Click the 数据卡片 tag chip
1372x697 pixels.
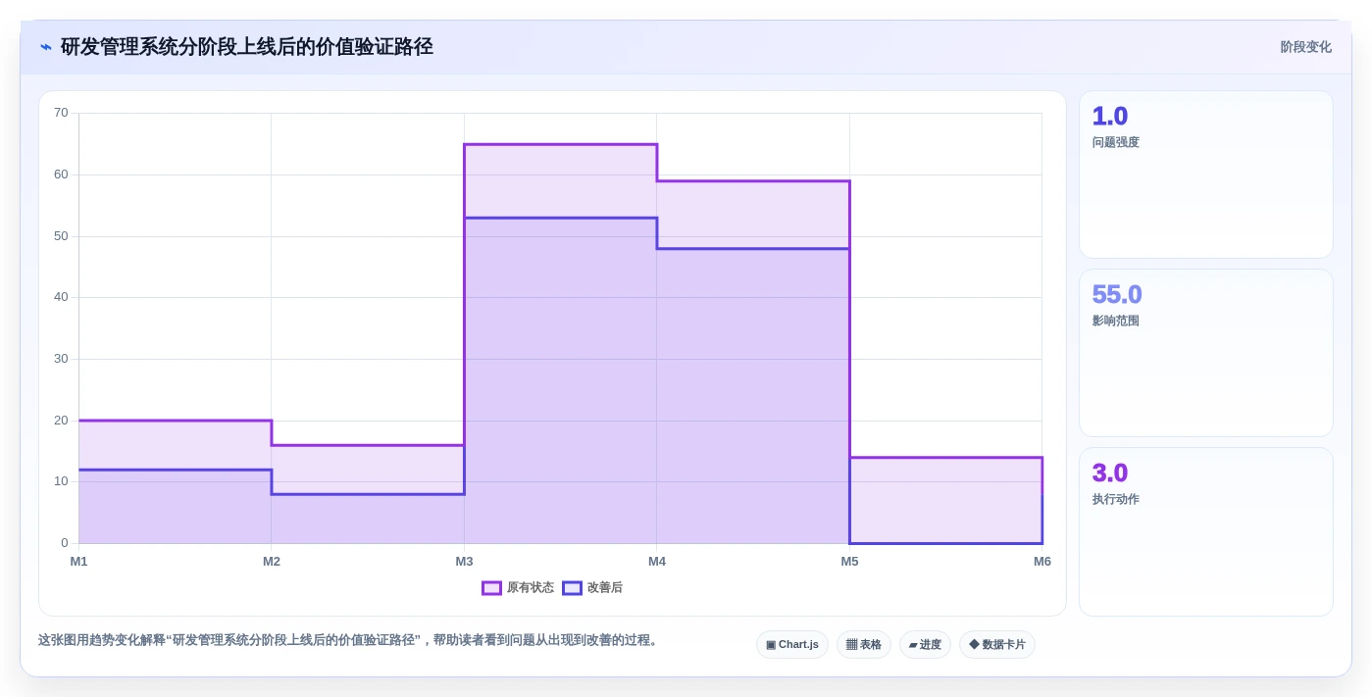point(997,645)
